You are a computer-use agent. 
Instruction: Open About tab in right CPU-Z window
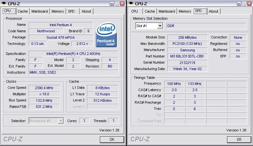(x=213, y=11)
